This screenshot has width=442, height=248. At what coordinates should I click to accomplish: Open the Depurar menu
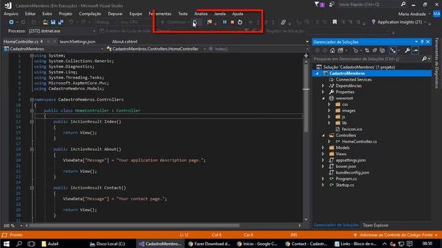click(x=115, y=14)
